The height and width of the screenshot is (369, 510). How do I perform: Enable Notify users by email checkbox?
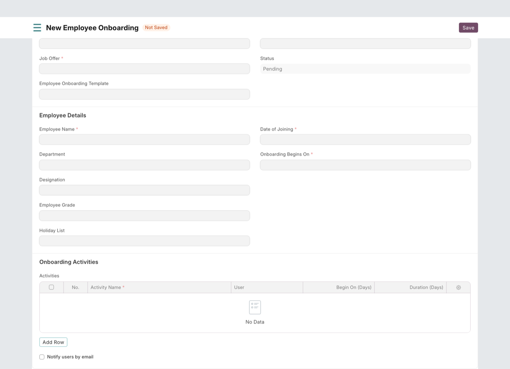click(42, 357)
